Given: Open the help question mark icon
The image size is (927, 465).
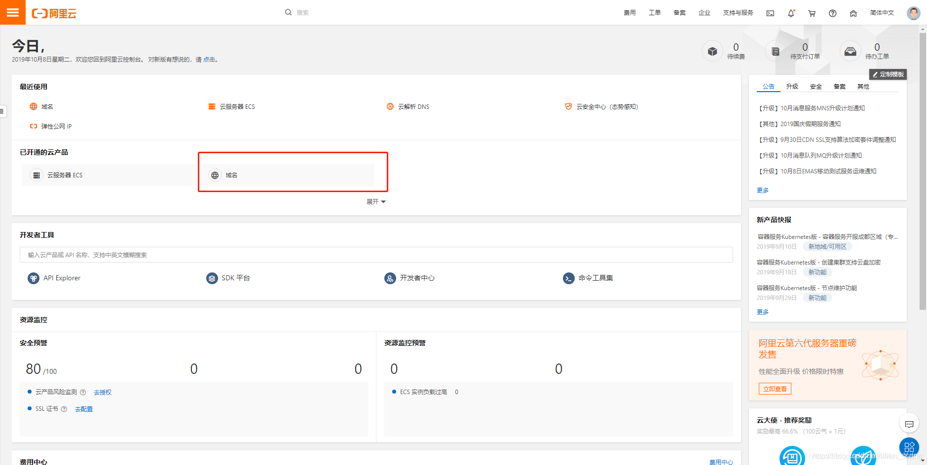Looking at the screenshot, I should [832, 13].
